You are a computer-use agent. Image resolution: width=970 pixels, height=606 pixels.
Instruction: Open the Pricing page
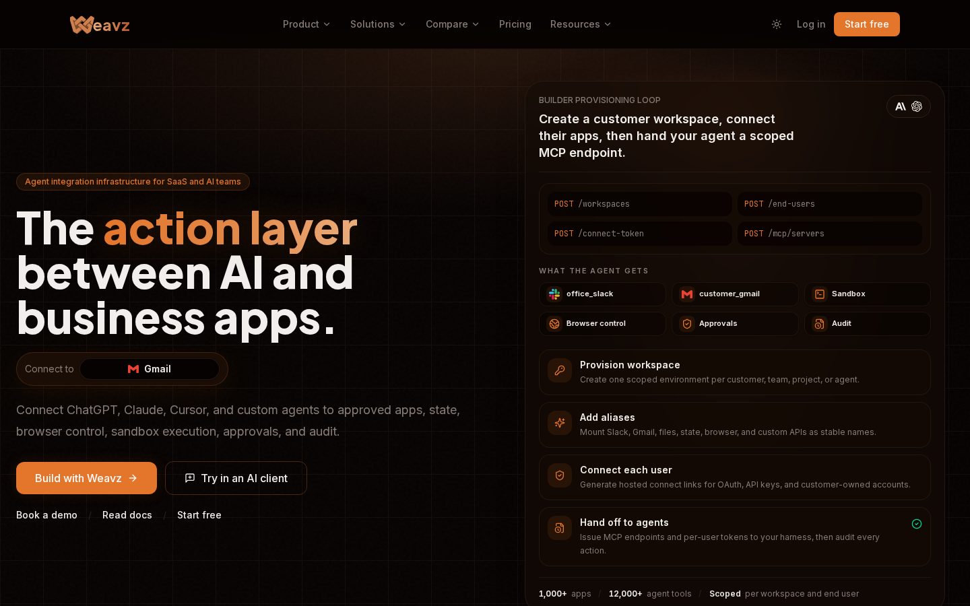tap(515, 24)
